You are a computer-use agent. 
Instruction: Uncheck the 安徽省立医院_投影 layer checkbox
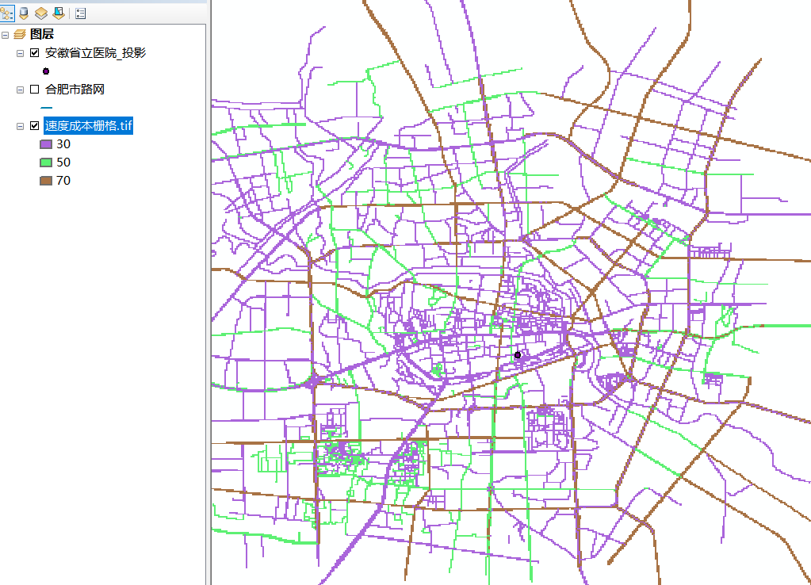(35, 53)
